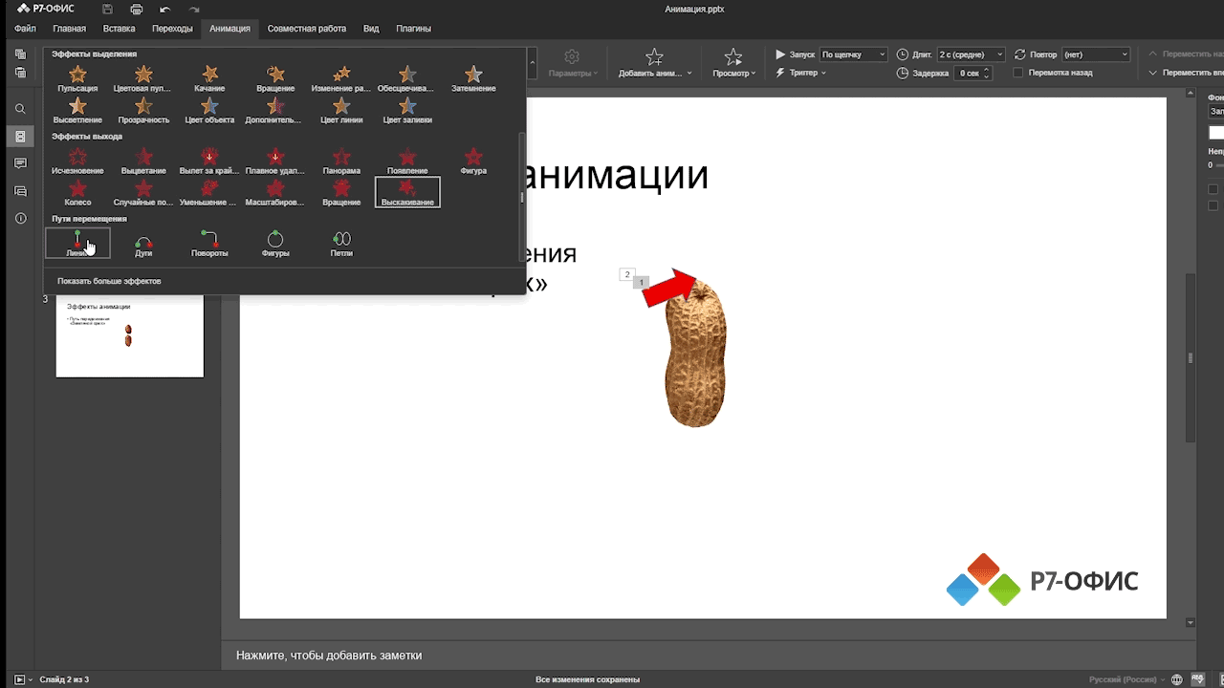Select the Качание emphasis effect
Image resolution: width=1224 pixels, height=688 pixels.
point(209,79)
